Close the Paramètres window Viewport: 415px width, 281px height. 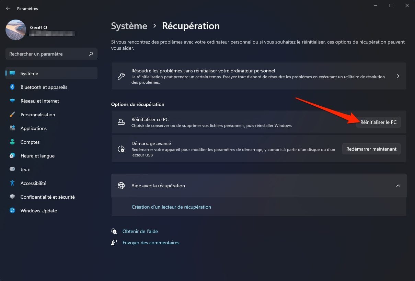[407, 5]
